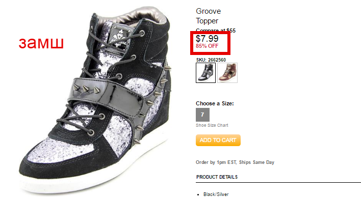Open the Shoe Size Chart link
The width and height of the screenshot is (361, 197).
[212, 125]
